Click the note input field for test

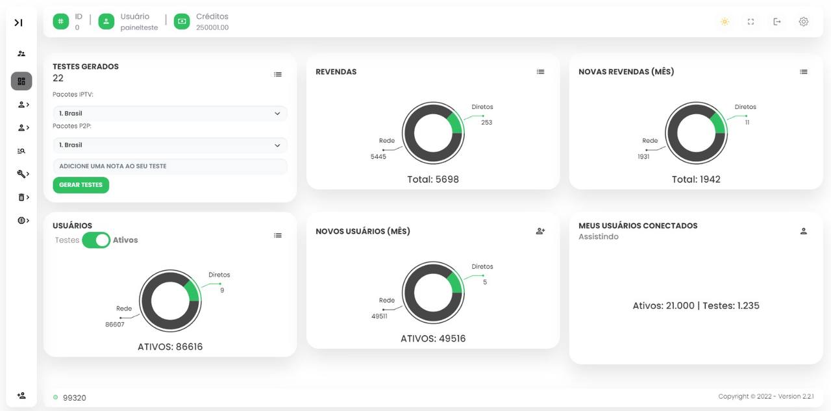169,166
